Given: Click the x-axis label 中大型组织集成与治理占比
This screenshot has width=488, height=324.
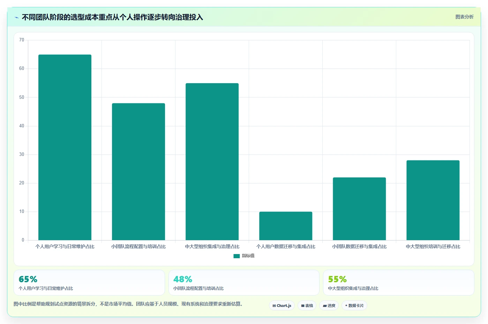Looking at the screenshot, I should (212, 246).
